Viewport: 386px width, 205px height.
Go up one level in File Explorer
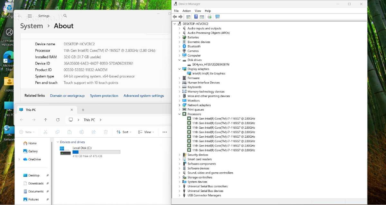click(46, 120)
